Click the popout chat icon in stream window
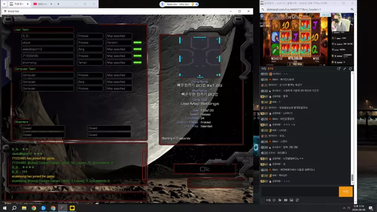377x212 pixels. coord(339,69)
